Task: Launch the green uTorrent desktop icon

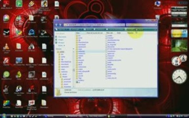Action: tap(19, 4)
